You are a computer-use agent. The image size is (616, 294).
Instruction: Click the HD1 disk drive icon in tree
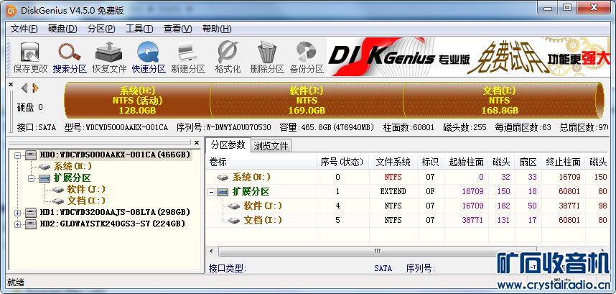[32, 213]
